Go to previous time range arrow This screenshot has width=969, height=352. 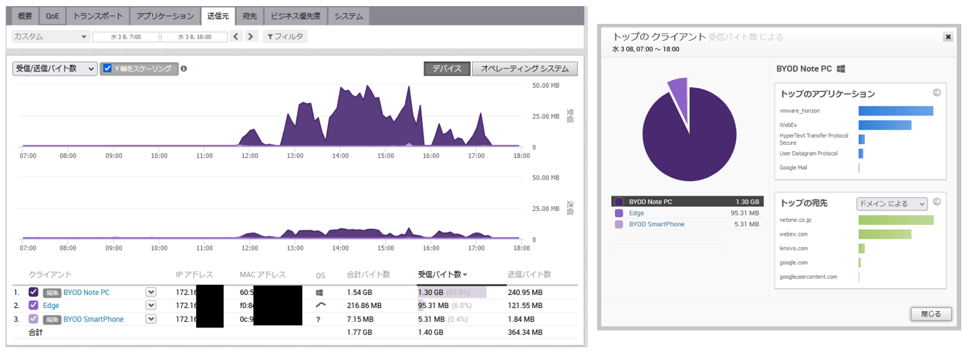click(237, 36)
